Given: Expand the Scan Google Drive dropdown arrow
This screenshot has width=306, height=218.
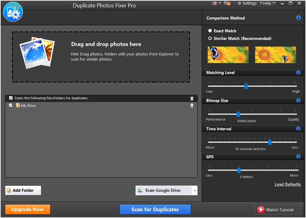Looking at the screenshot, I should click(x=195, y=190).
